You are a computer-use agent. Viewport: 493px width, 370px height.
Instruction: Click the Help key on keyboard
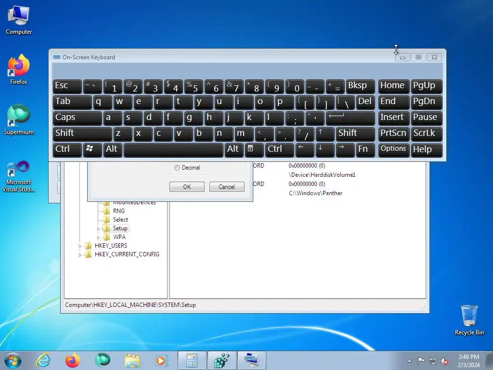click(x=427, y=150)
